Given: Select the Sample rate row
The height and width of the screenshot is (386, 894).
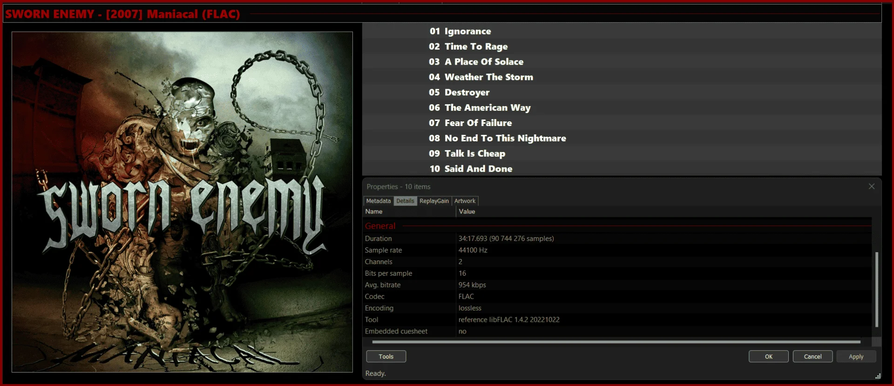Looking at the screenshot, I should click(x=617, y=250).
